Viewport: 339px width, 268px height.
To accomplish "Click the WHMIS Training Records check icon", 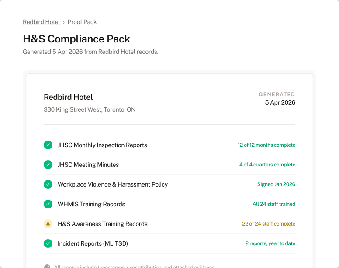I will pyautogui.click(x=48, y=204).
